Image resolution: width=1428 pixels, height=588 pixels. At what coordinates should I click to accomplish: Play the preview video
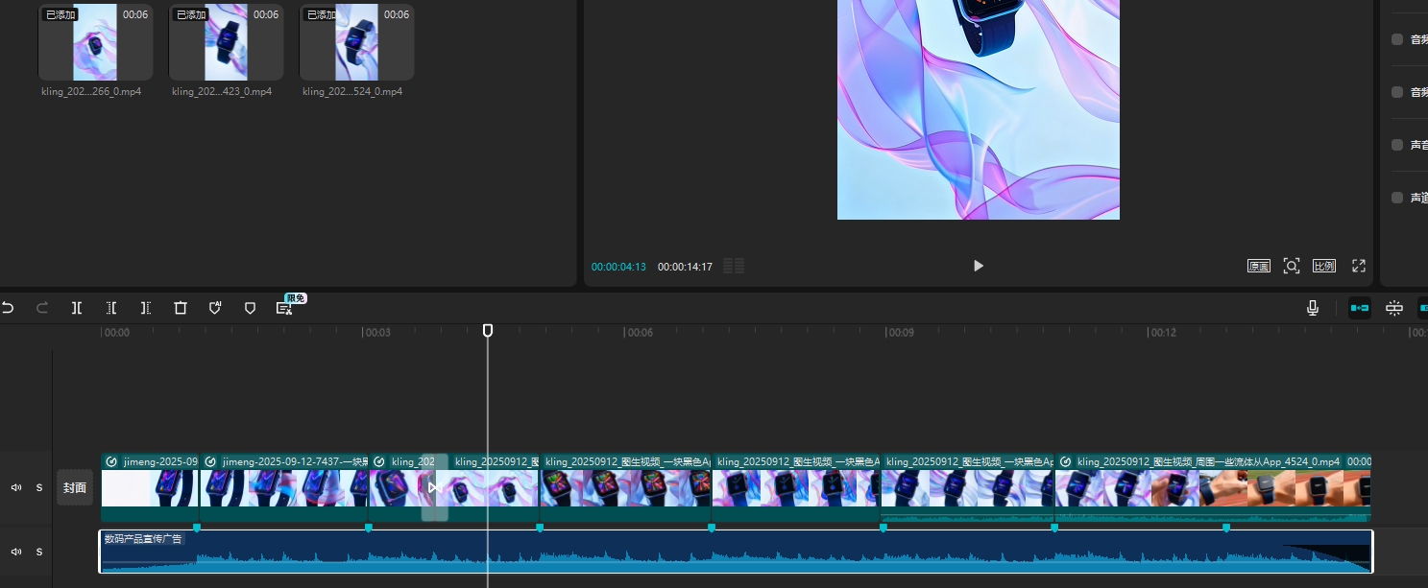pyautogui.click(x=978, y=266)
